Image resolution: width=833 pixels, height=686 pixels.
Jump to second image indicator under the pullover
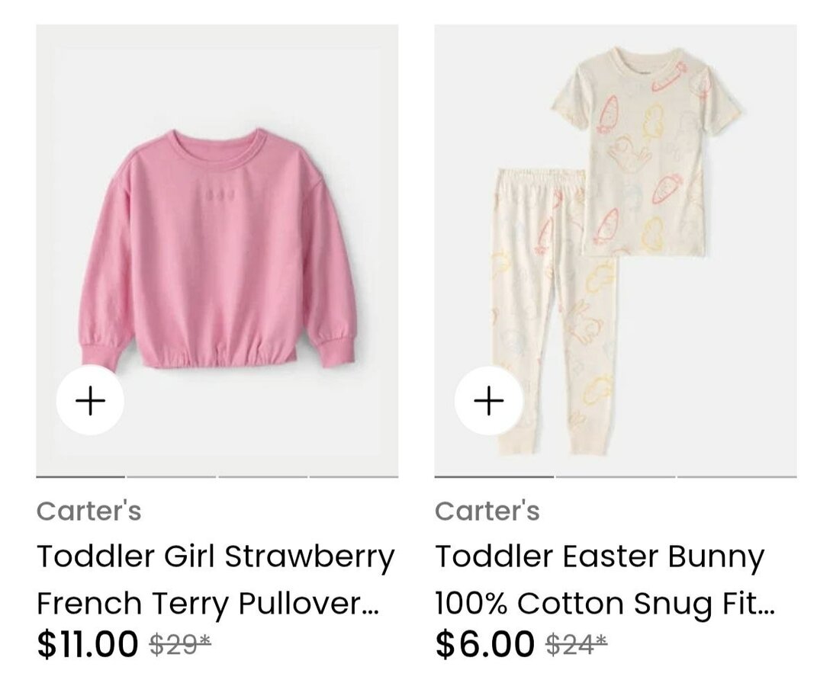[x=172, y=476]
